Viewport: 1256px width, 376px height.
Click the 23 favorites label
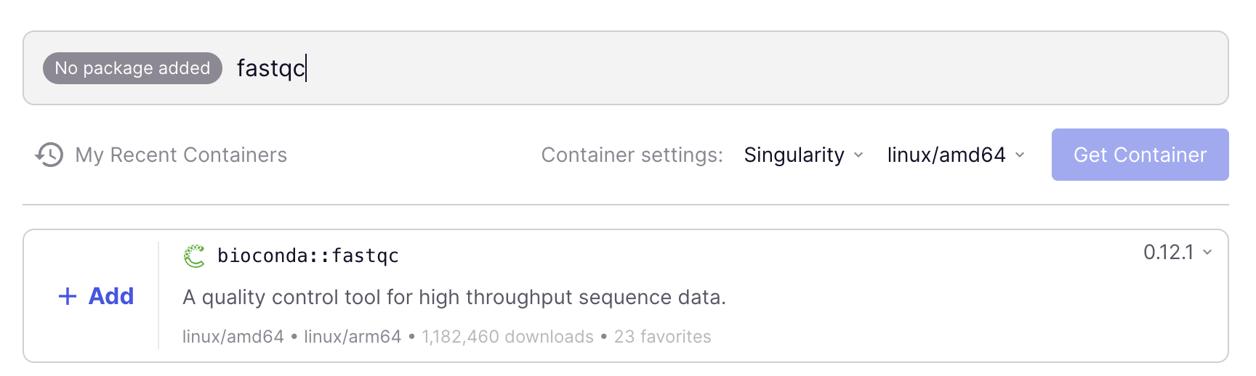tap(662, 337)
